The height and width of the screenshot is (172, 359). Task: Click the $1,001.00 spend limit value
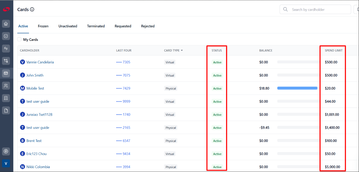point(332,114)
